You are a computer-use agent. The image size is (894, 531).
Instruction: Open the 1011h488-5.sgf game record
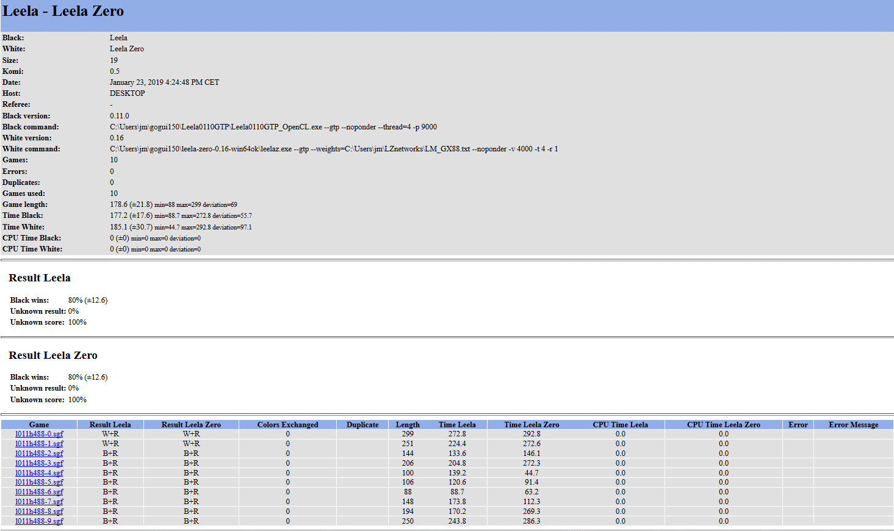click(x=39, y=482)
